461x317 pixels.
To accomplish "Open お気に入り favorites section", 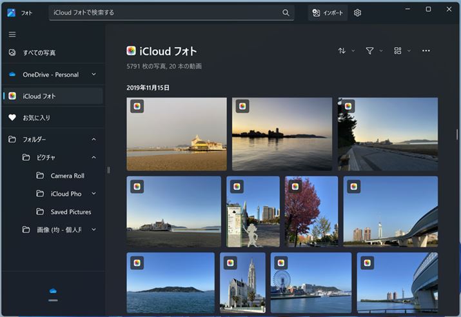I will pyautogui.click(x=36, y=118).
